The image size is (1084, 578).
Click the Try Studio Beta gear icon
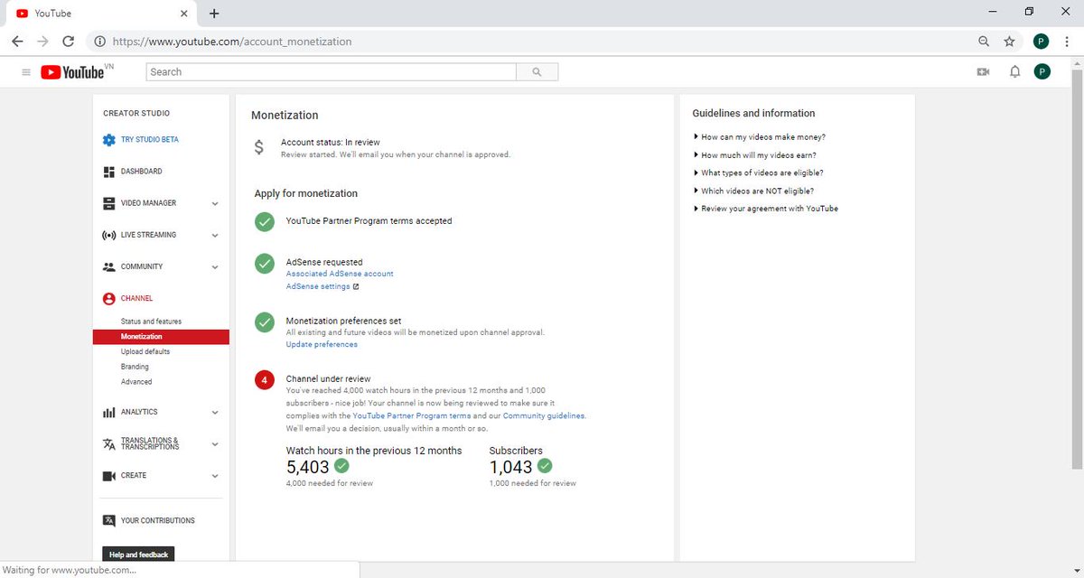(x=109, y=140)
